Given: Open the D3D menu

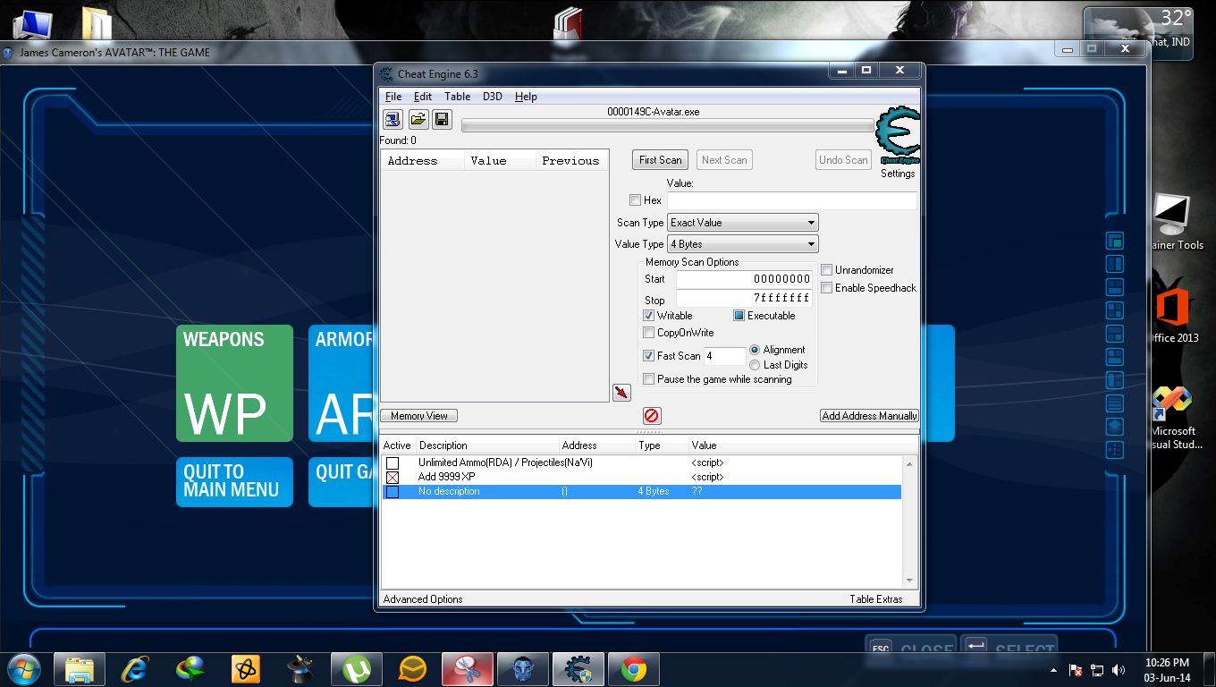Looking at the screenshot, I should pos(492,97).
